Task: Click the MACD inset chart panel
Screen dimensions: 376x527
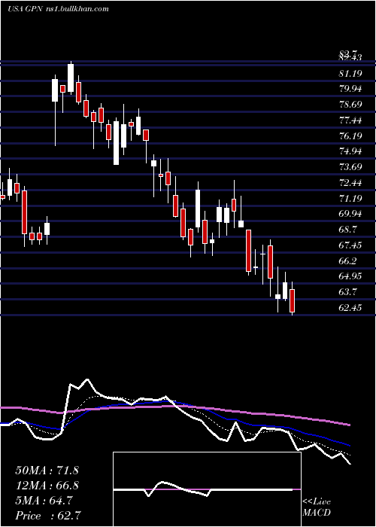Action: (207, 489)
